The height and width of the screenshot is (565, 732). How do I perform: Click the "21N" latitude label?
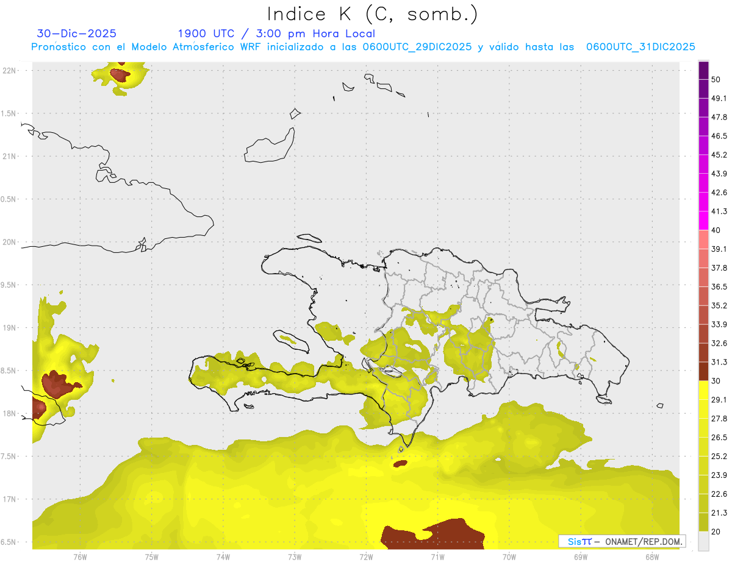pyautogui.click(x=9, y=156)
